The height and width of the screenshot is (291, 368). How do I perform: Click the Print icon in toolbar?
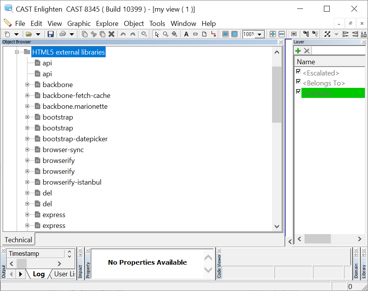[63, 34]
